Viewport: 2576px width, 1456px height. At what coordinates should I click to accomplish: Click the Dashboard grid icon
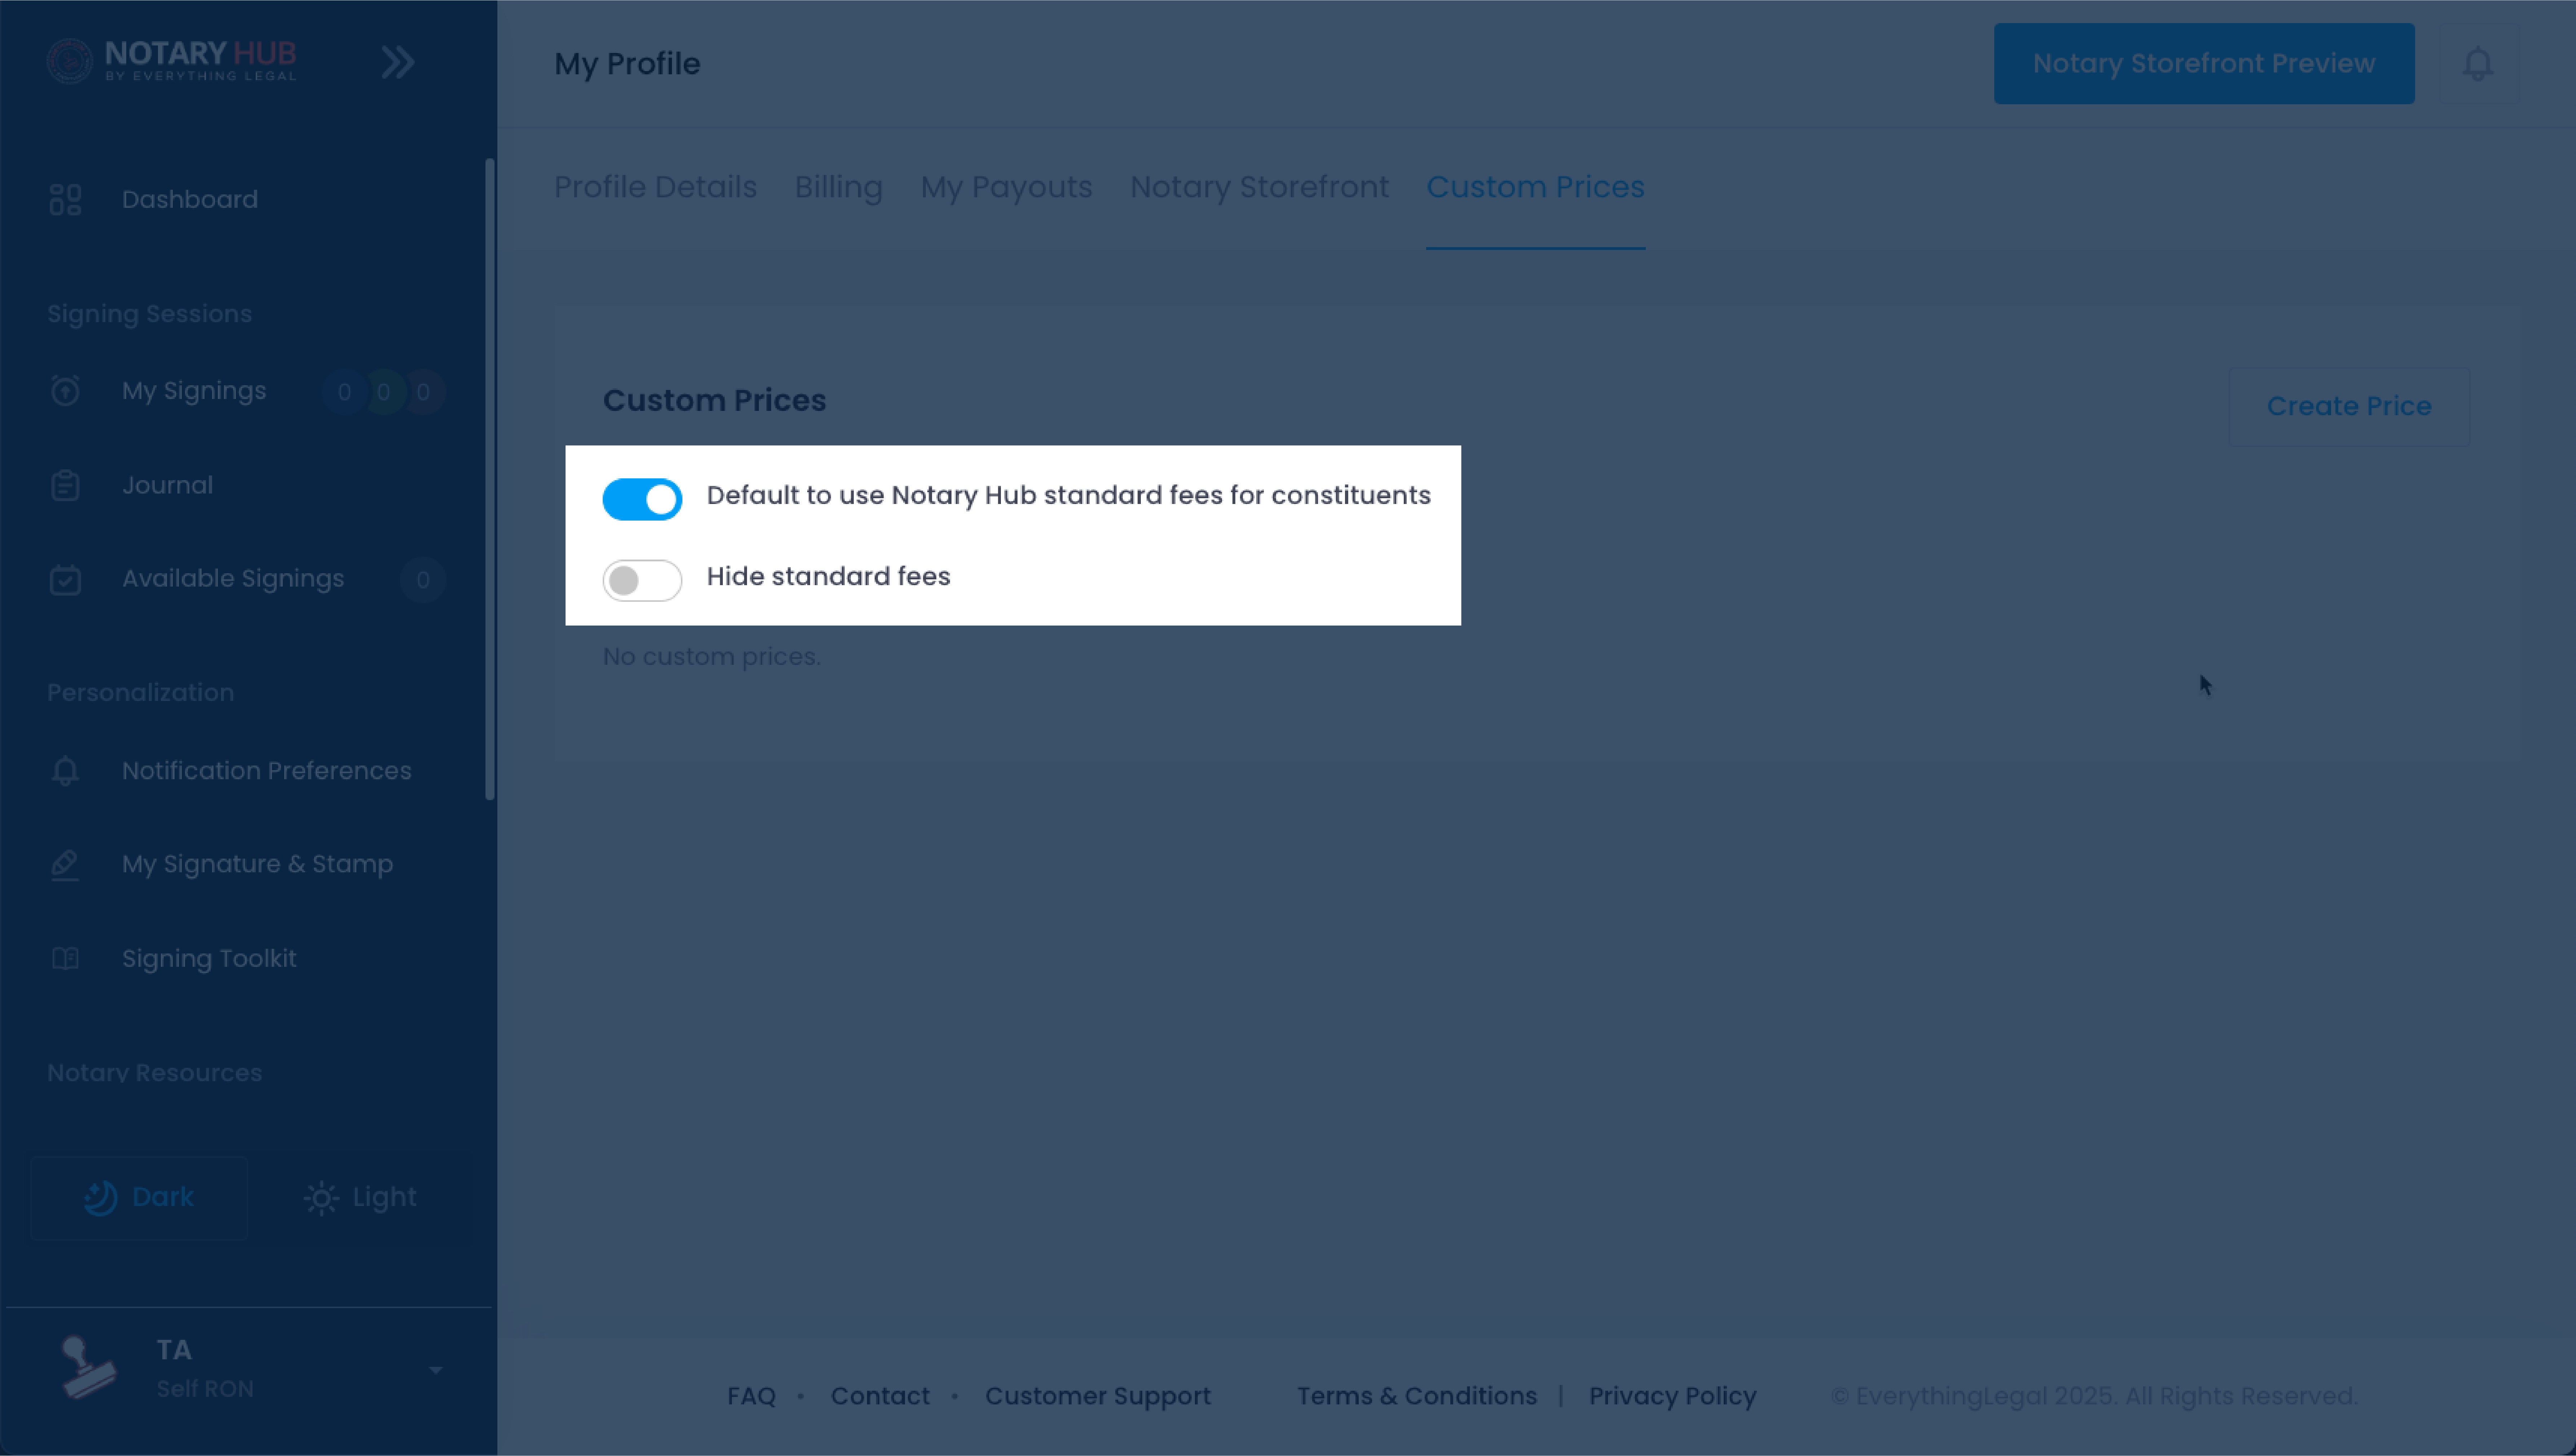tap(65, 199)
